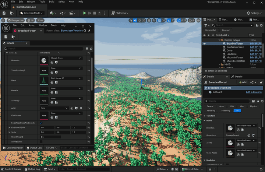The image size is (265, 172).
Task: Open the Derived Data menu in the status bar
Action: [x=192, y=169]
